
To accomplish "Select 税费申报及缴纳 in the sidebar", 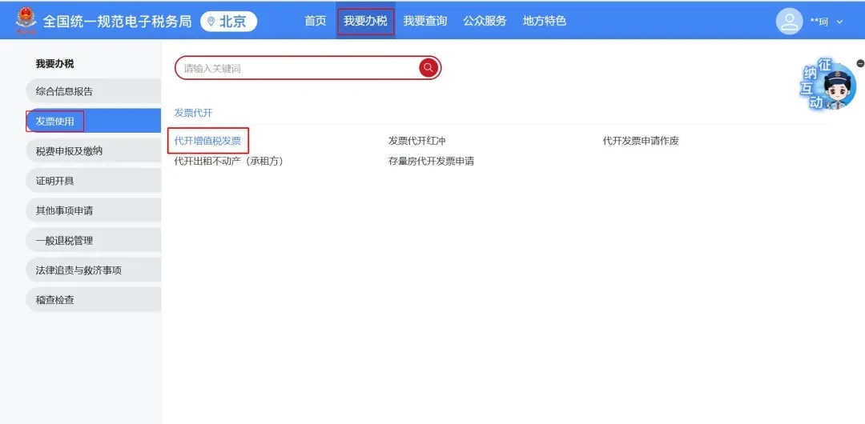I will tap(69, 151).
